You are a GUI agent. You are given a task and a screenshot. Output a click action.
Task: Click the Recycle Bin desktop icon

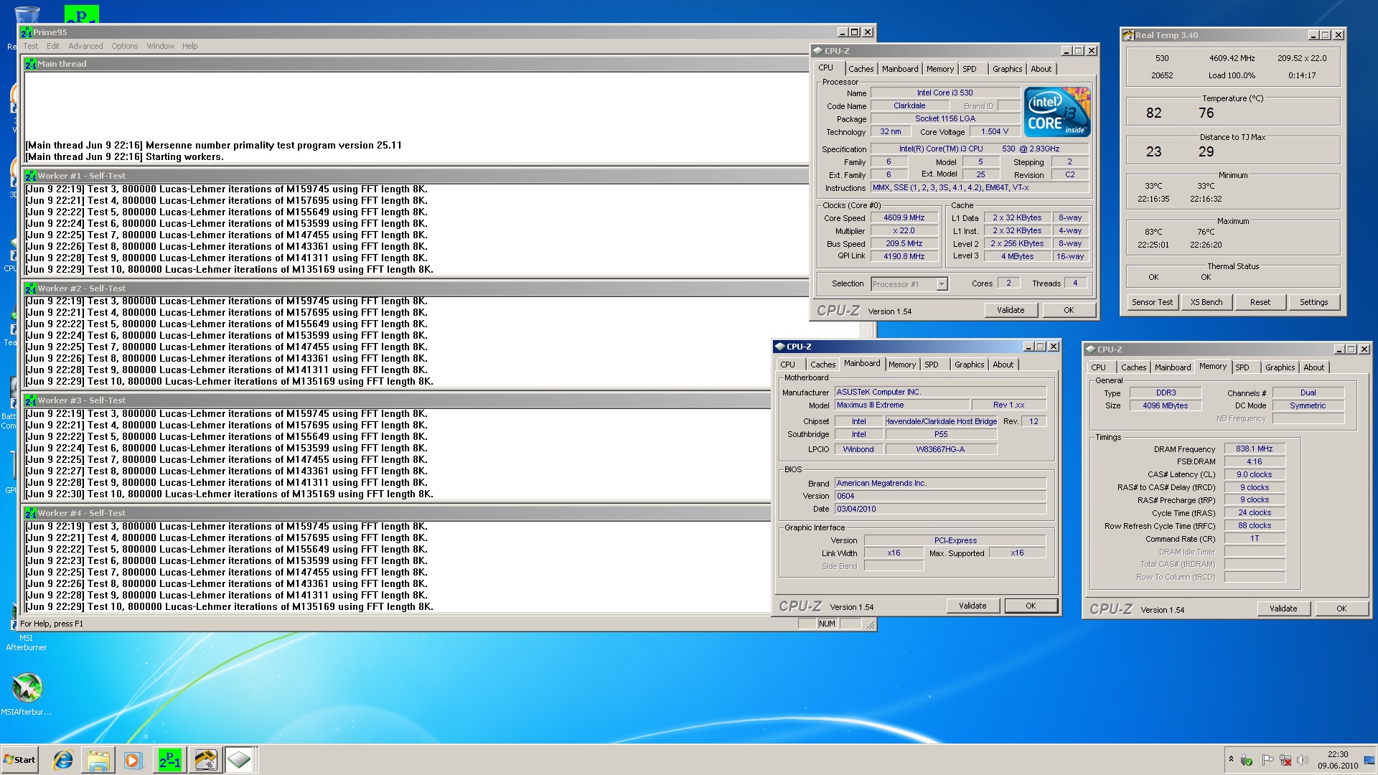coord(27,14)
